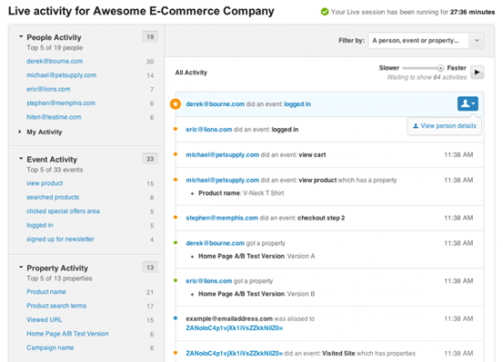The image size is (503, 362).
Task: Click the Filter by person, event or property field
Action: (418, 41)
